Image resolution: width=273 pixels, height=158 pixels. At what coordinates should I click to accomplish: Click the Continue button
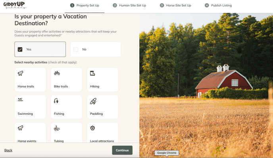[x=122, y=150]
